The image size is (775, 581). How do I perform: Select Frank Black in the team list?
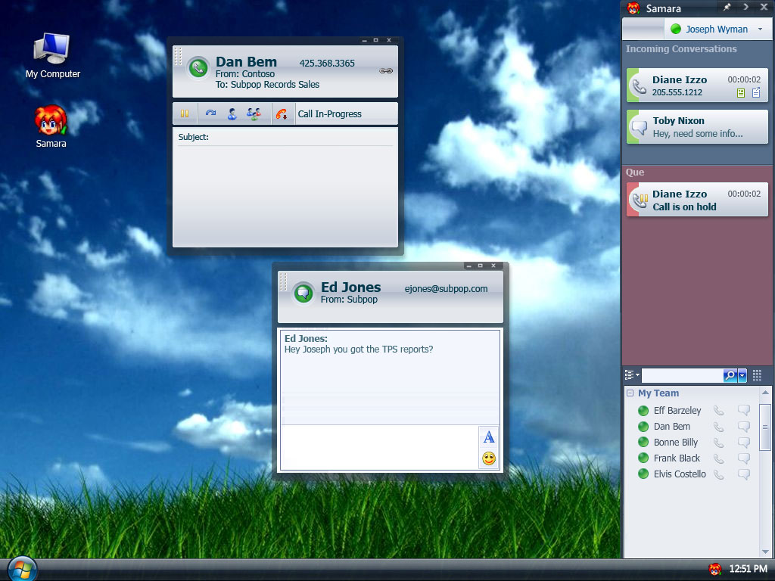[x=677, y=458]
